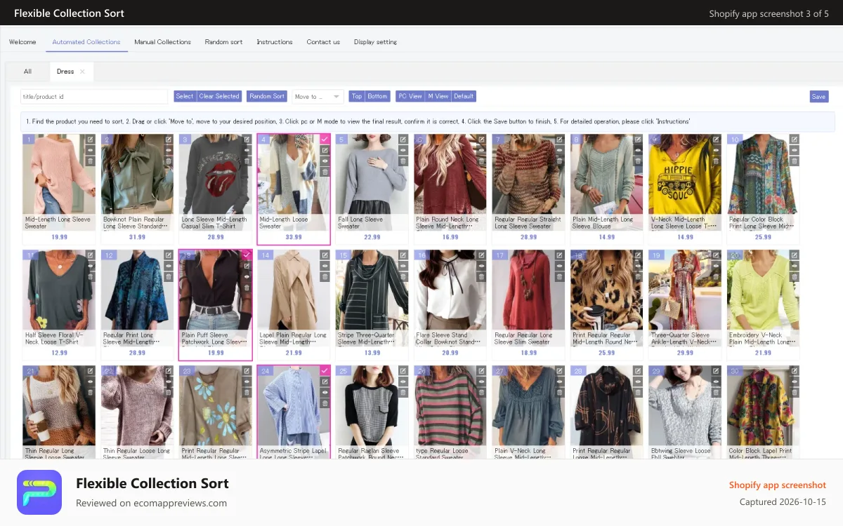The image size is (843, 526).
Task: Hide product 3 Casual Slim T-Shirt
Action: [247, 150]
